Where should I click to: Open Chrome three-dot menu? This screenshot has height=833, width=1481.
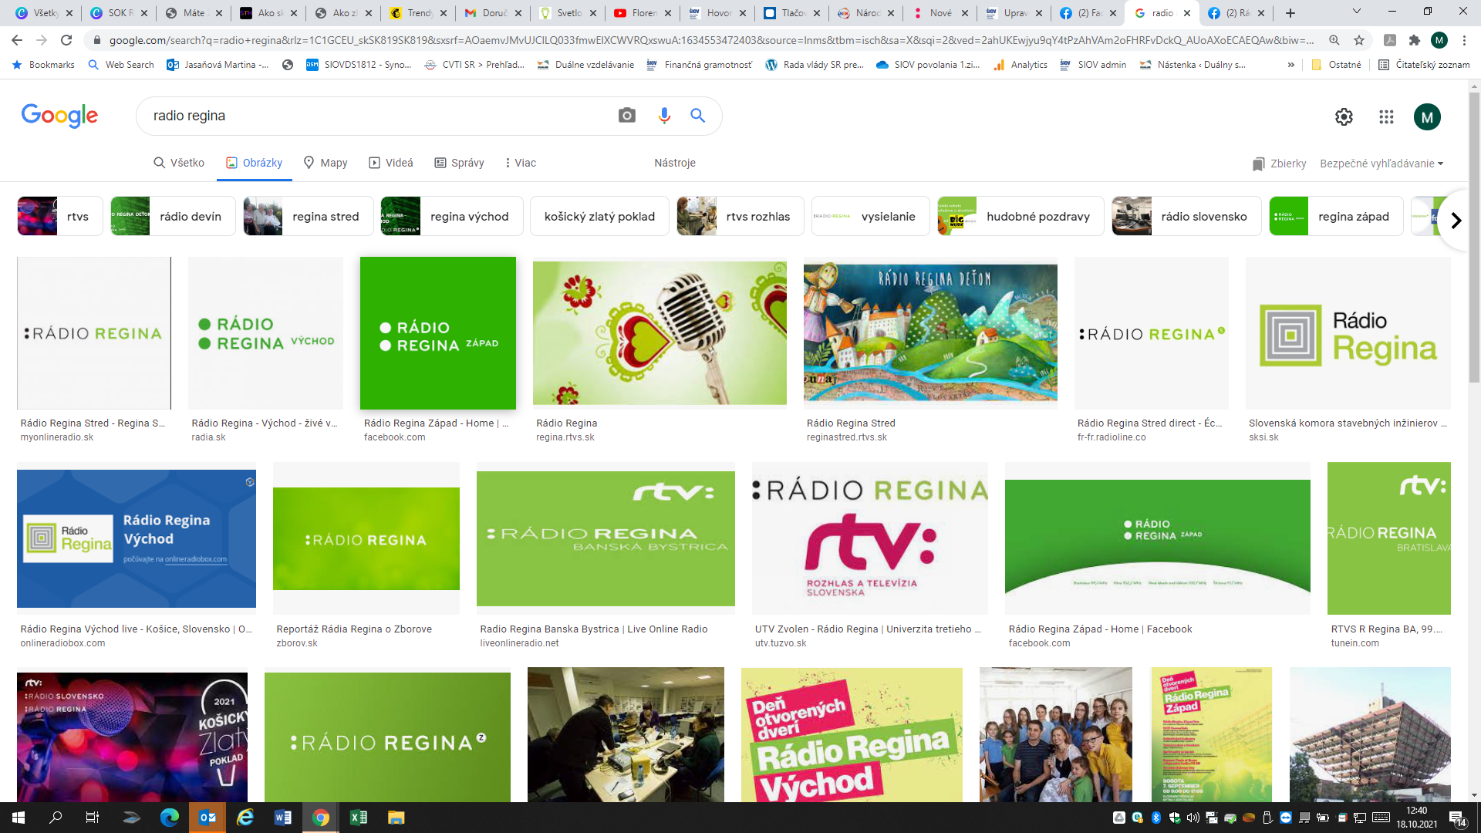[x=1464, y=40]
